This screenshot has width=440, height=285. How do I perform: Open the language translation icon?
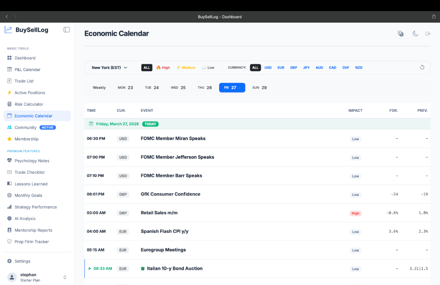point(400,33)
